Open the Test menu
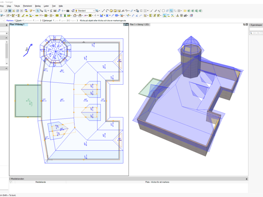 click(x=54, y=6)
